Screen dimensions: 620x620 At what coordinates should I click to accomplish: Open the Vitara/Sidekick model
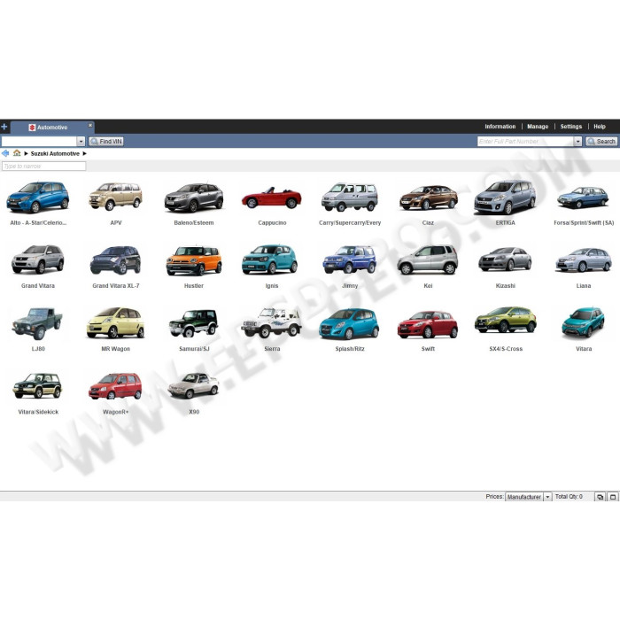pos(38,391)
